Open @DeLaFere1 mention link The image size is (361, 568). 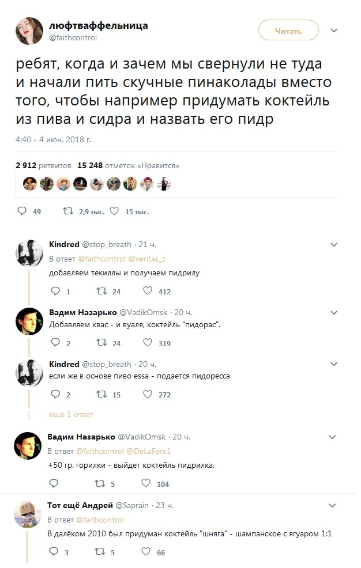tap(148, 452)
